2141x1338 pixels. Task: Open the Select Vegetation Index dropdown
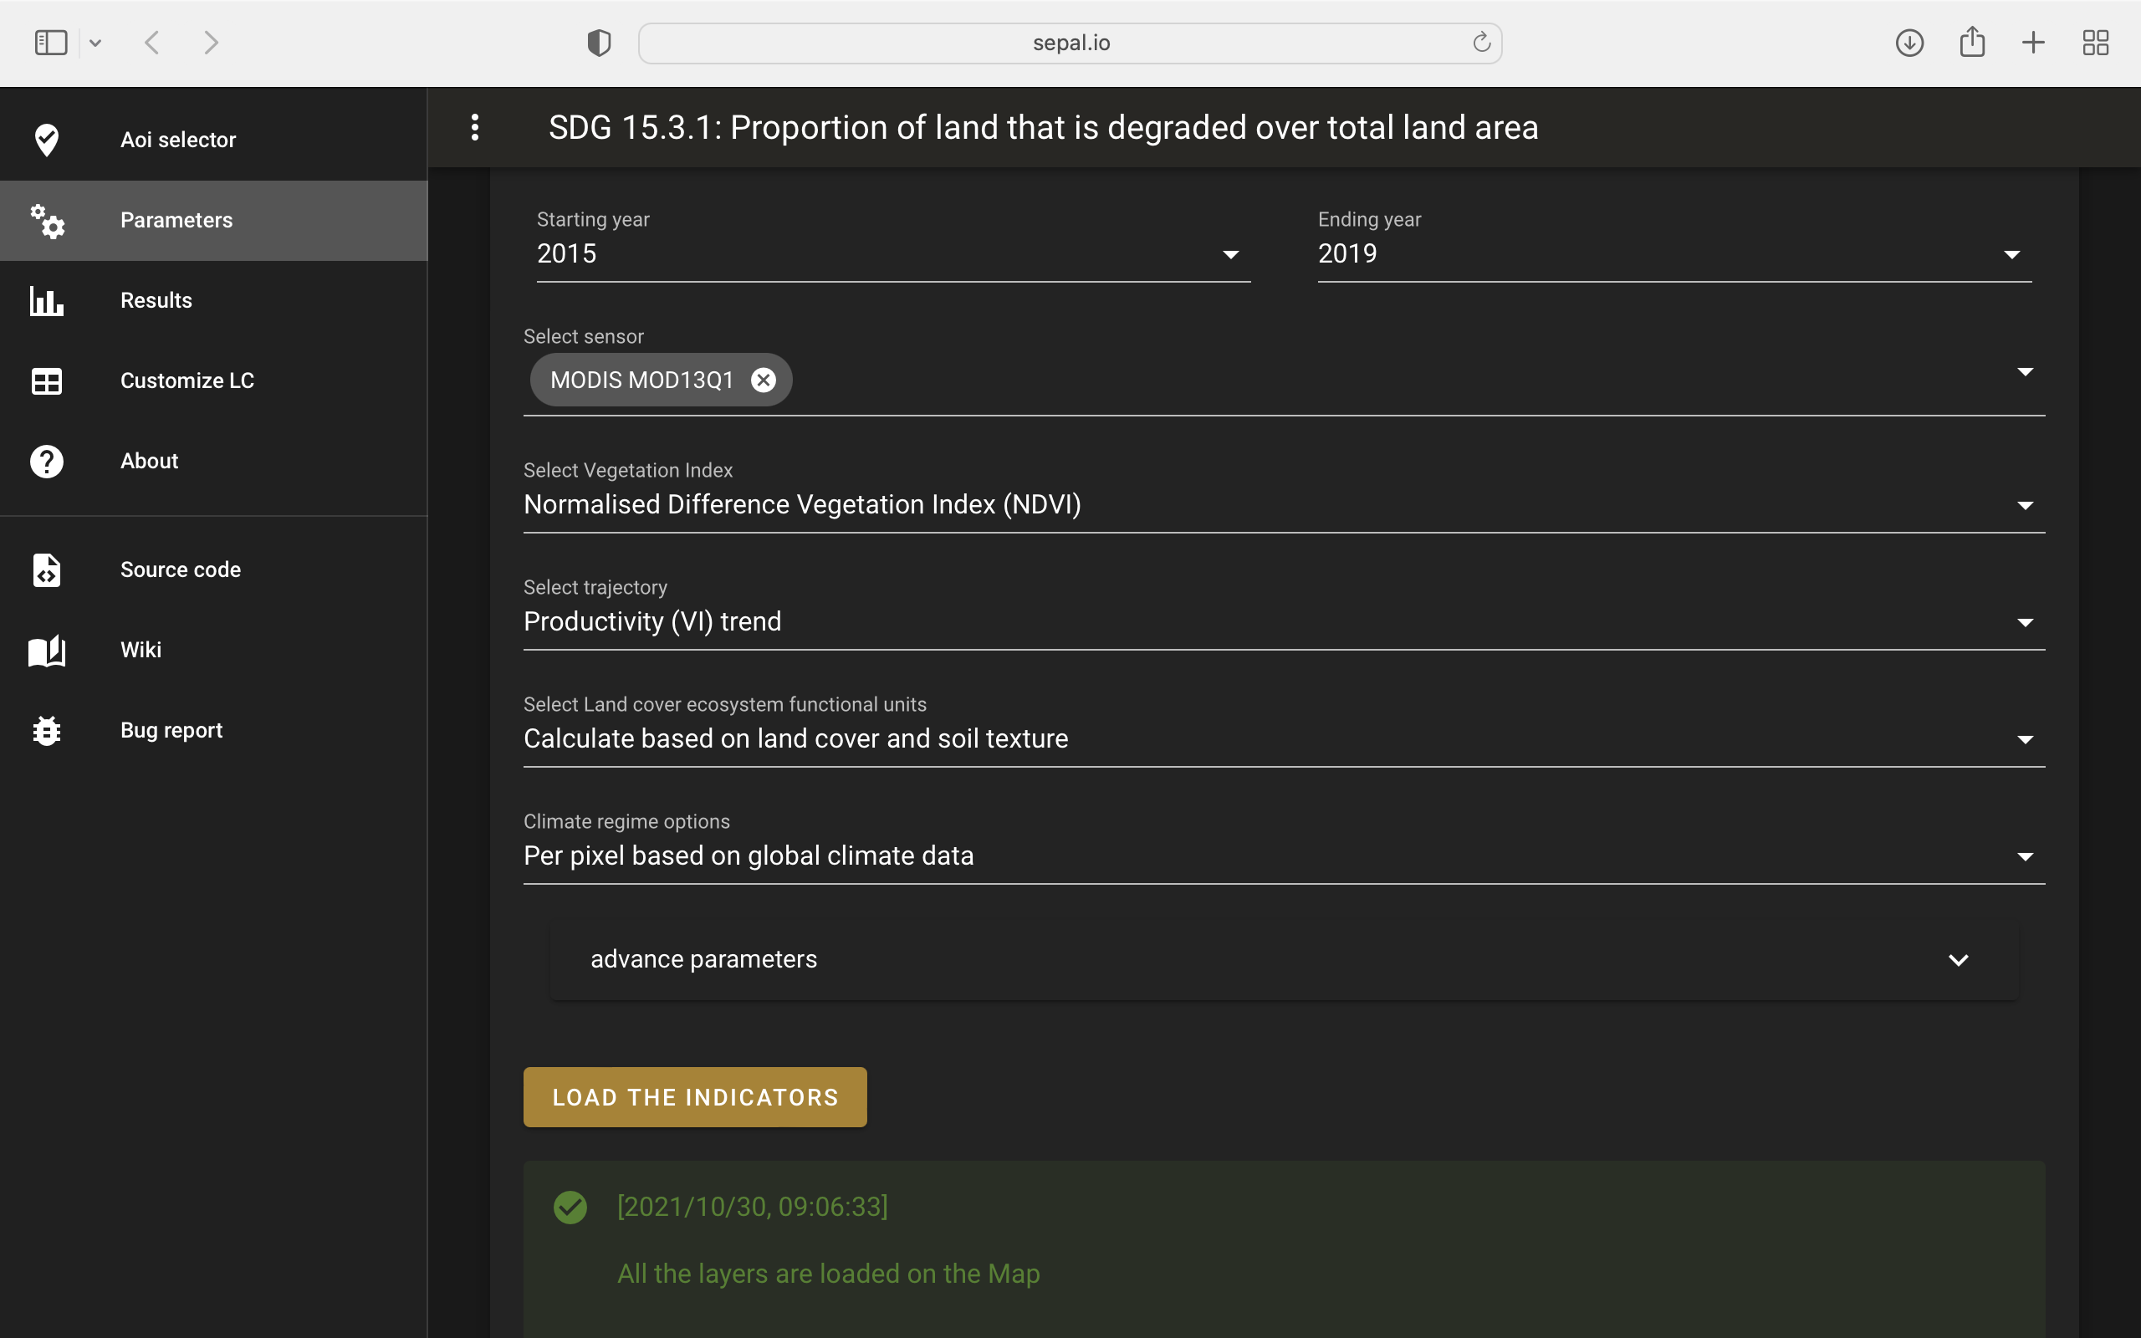pyautogui.click(x=1283, y=505)
